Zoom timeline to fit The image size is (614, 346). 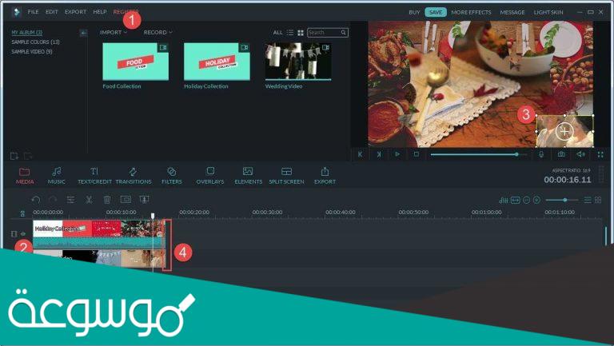516,200
